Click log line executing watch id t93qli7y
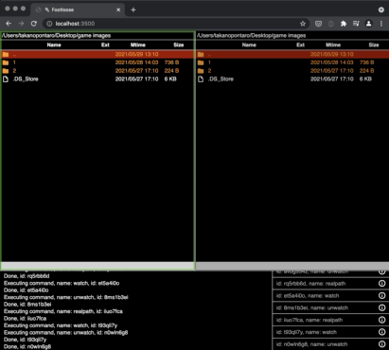Image resolution: width=389 pixels, height=350 pixels. point(61,325)
